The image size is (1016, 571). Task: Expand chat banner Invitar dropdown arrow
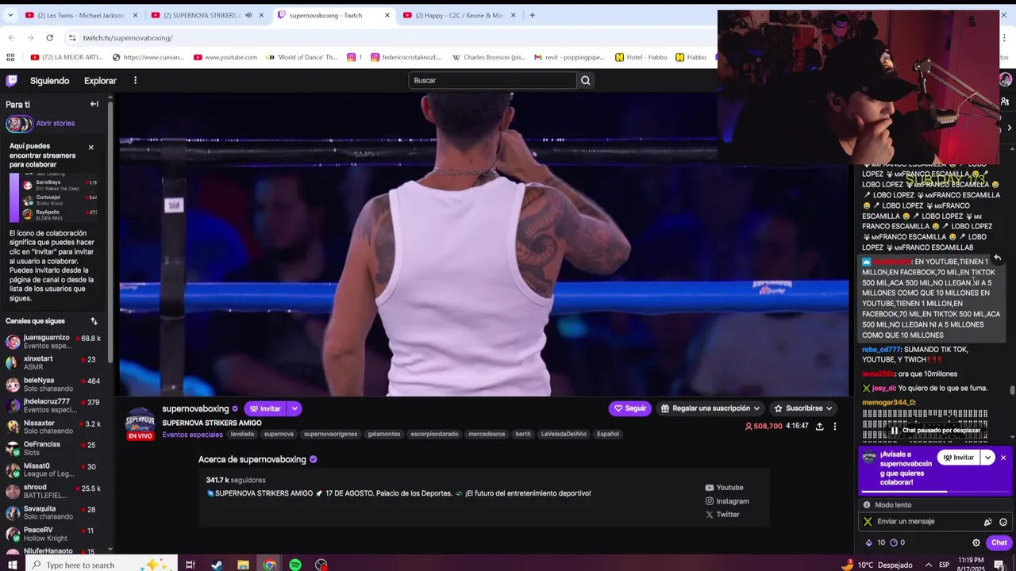(987, 458)
